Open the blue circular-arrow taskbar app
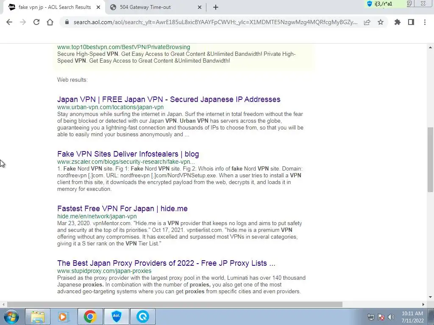Screen dimensions: 434x325 142,317
